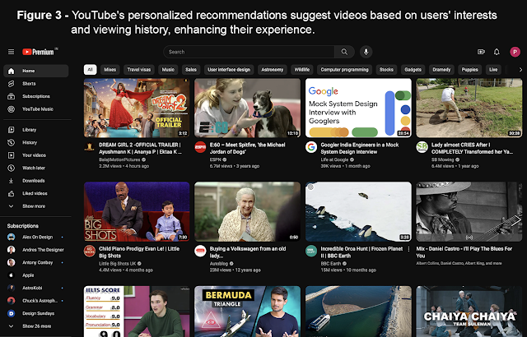Click the Your videos icon
The height and width of the screenshot is (337, 527).
point(11,155)
